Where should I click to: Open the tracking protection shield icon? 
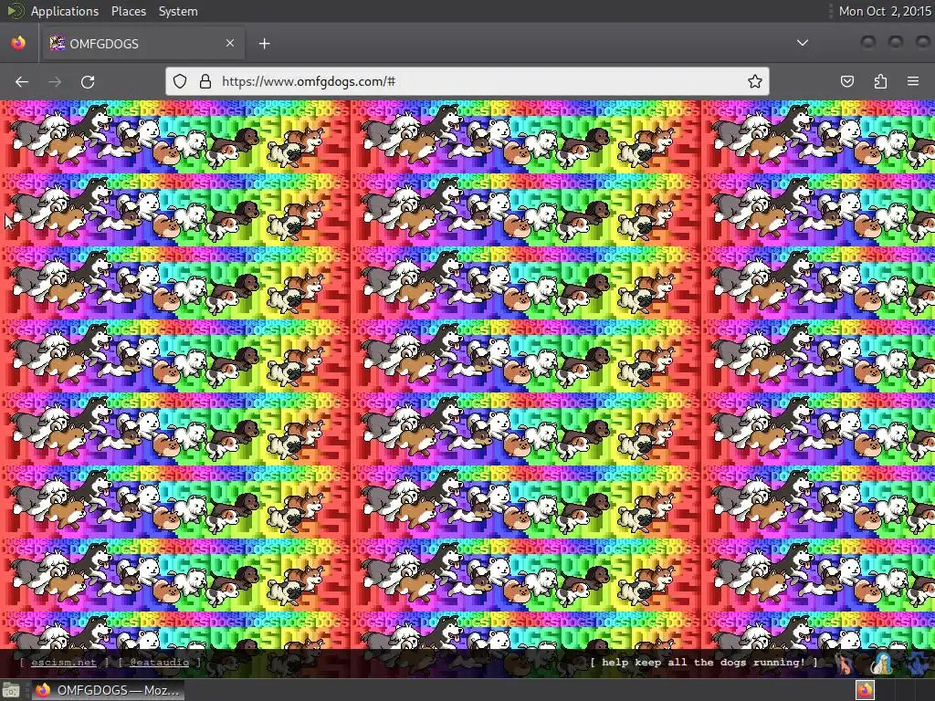point(180,81)
